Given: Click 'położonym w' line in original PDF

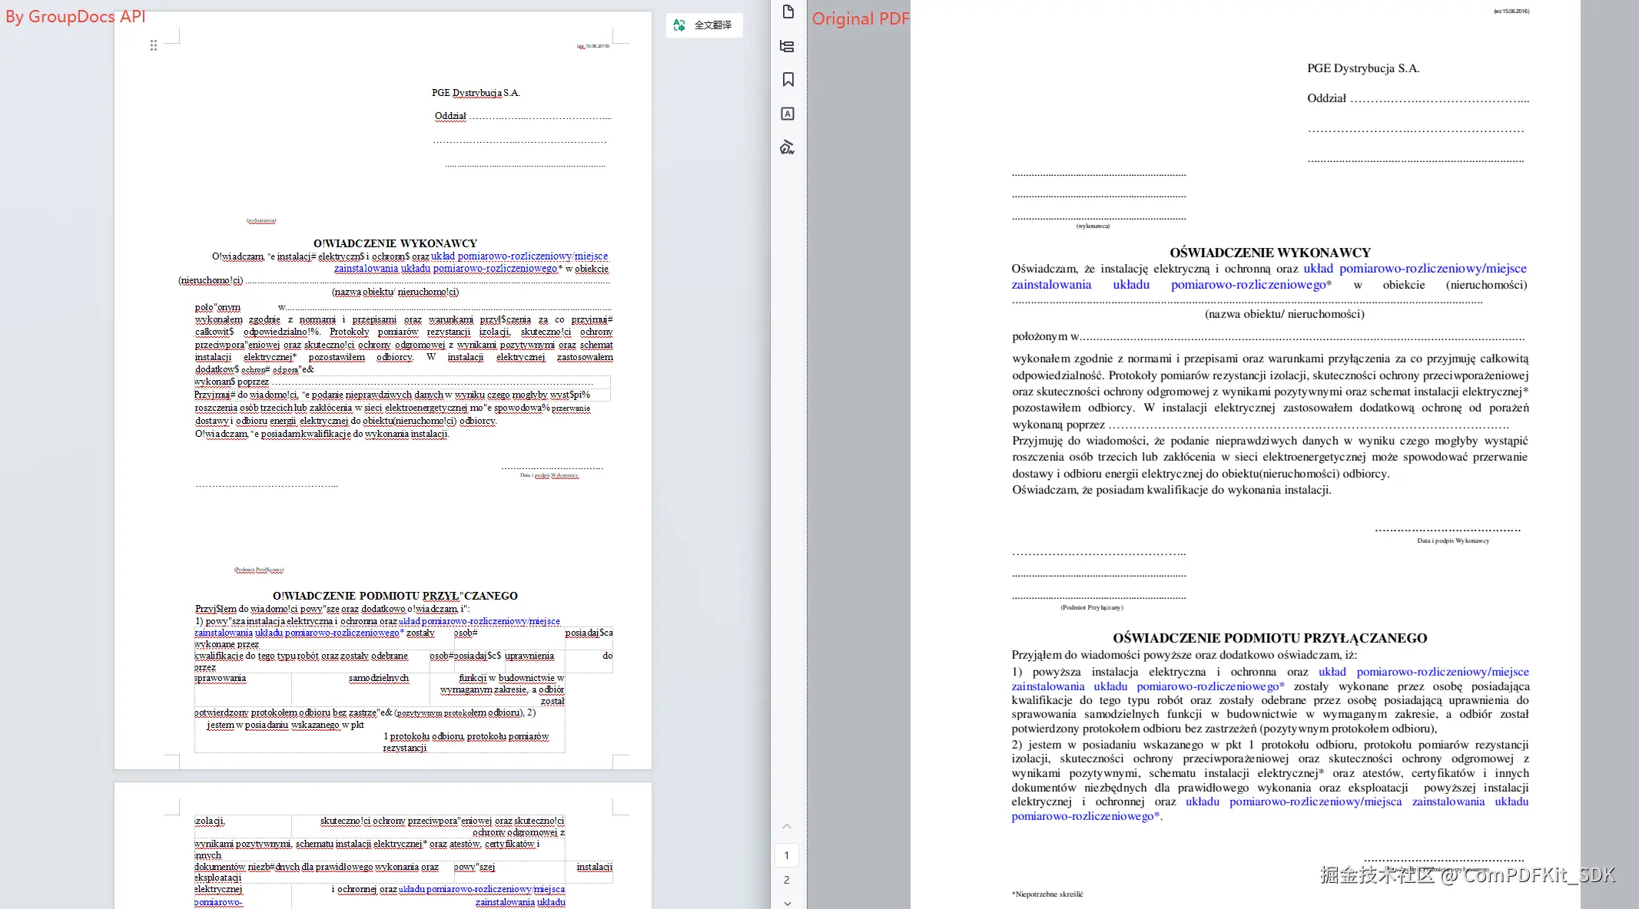Looking at the screenshot, I should (x=1268, y=336).
